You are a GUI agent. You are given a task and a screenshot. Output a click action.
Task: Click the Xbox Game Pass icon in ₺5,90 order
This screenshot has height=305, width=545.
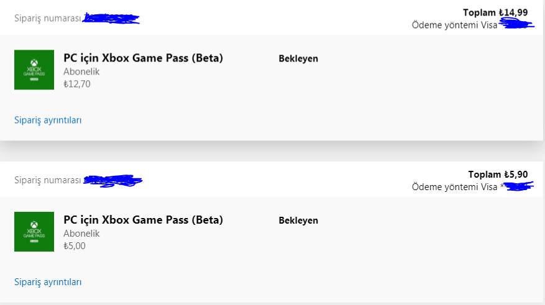coord(34,232)
